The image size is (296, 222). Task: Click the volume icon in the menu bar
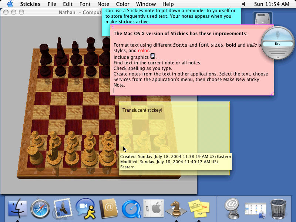click(244, 4)
